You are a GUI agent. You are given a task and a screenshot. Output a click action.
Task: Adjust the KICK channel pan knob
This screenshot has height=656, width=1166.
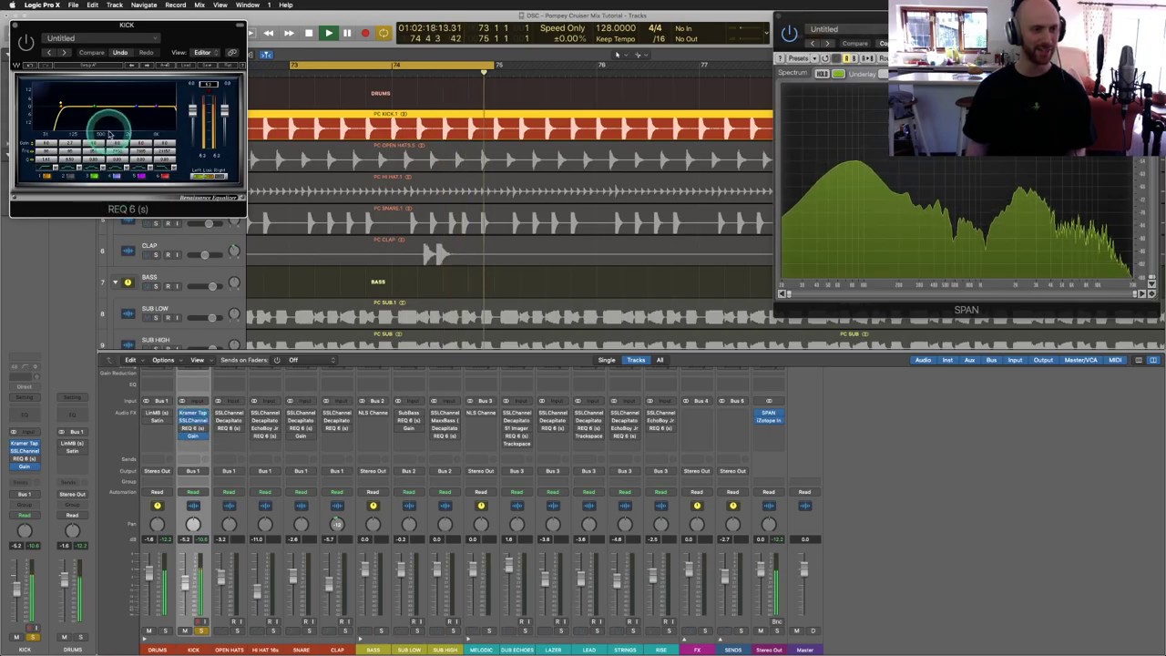(x=193, y=524)
